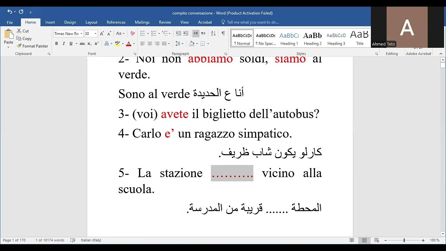Click the Paste clipboard icon
Image resolution: width=446 pixels, height=251 pixels.
pos(8,34)
